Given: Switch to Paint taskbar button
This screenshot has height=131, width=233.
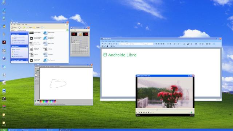Looking at the screenshot, I should (x=40, y=130).
